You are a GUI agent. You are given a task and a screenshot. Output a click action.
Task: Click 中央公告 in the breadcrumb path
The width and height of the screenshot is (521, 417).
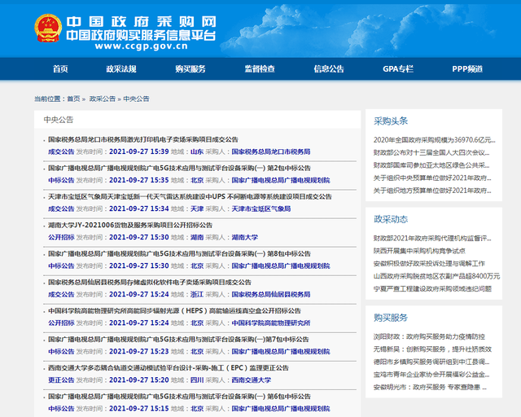pos(136,99)
